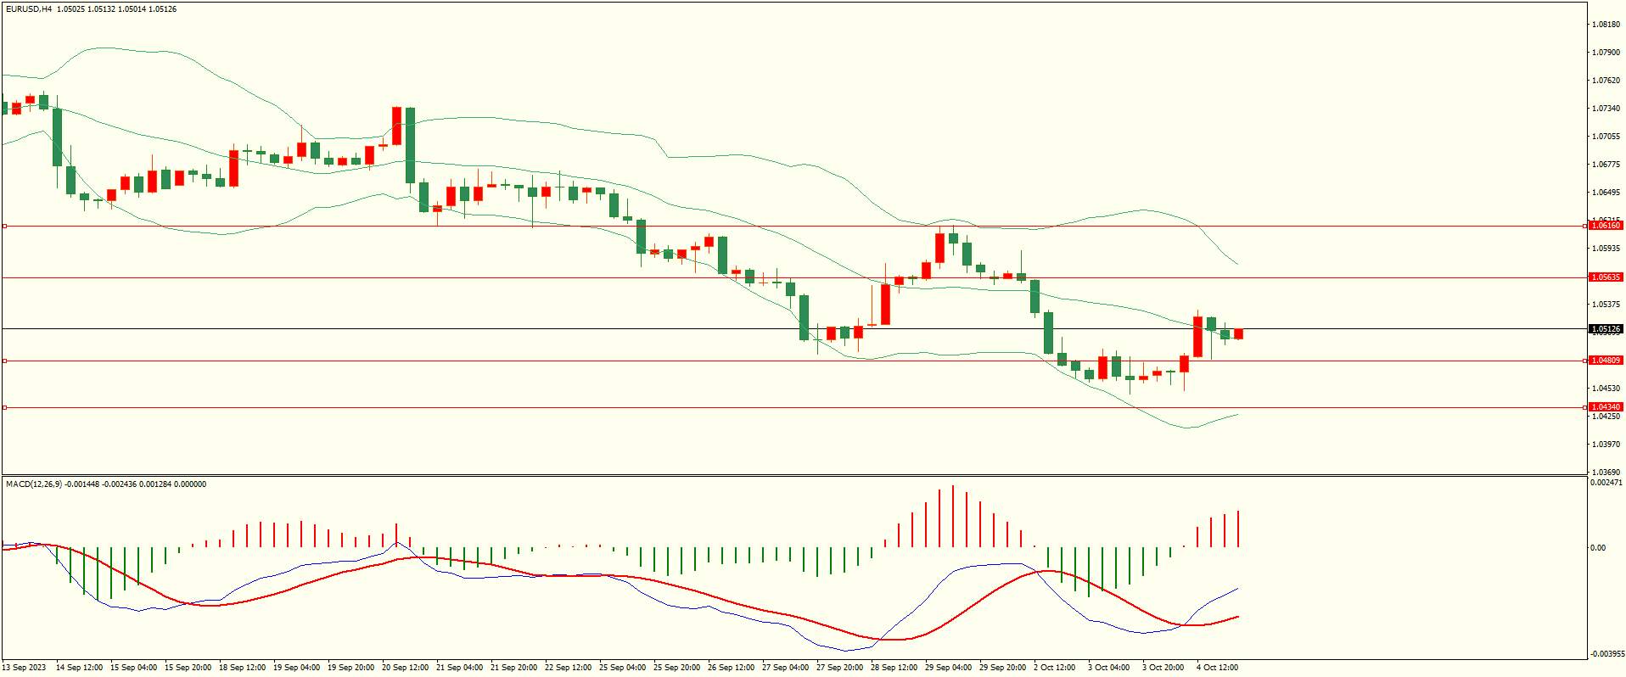The width and height of the screenshot is (1626, 677).
Task: Click the 19 Sep 20:00 time label
Action: pyautogui.click(x=350, y=668)
